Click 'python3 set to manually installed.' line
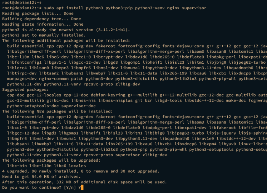The height and width of the screenshot is (193, 267). coord(44,35)
